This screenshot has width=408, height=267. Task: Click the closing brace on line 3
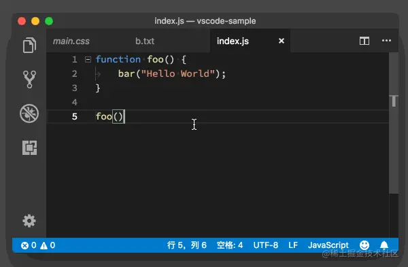[x=98, y=88]
